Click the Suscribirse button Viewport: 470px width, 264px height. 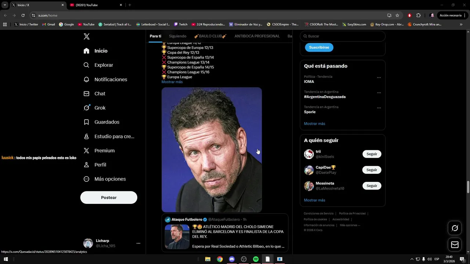tap(319, 47)
